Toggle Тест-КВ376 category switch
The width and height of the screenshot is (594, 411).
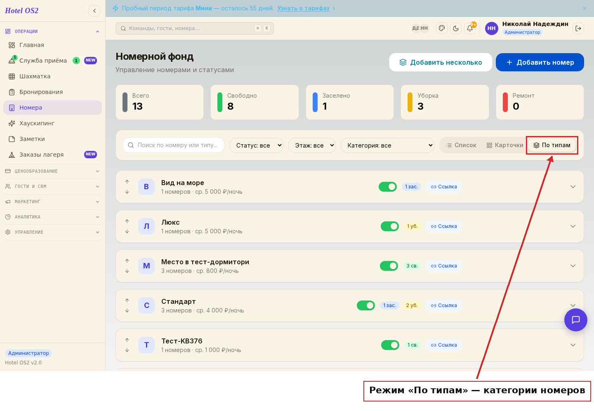pos(390,345)
